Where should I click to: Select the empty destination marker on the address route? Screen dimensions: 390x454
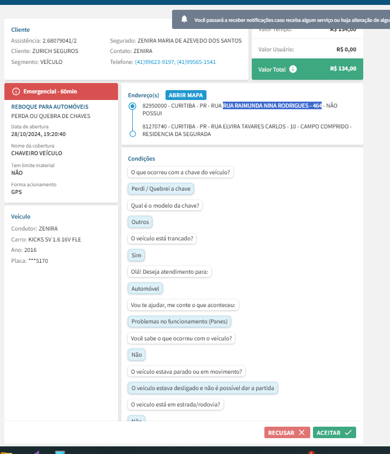(132, 134)
